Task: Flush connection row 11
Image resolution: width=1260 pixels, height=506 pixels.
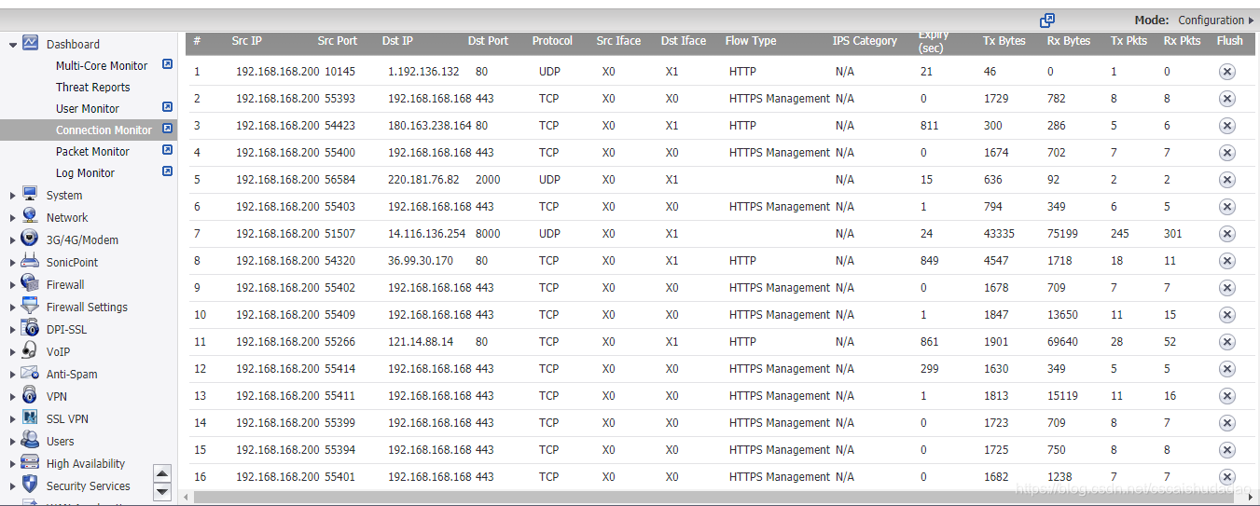Action: point(1226,342)
